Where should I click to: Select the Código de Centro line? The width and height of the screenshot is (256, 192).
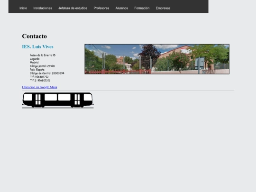(47, 73)
